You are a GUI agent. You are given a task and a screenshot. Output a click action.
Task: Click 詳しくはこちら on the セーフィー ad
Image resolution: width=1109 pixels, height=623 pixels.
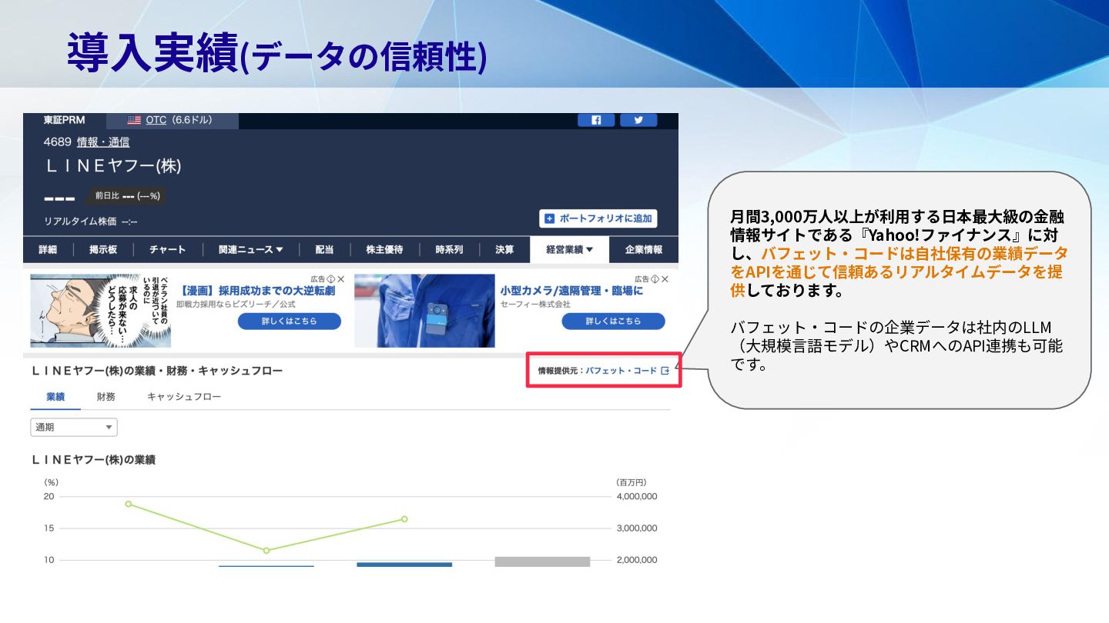613,321
